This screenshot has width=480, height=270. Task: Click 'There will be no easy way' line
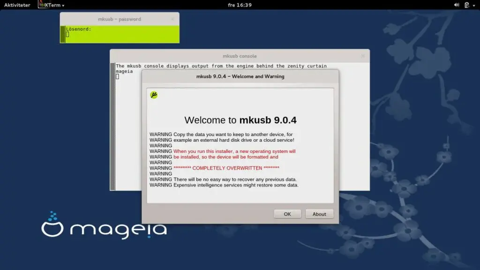click(235, 180)
